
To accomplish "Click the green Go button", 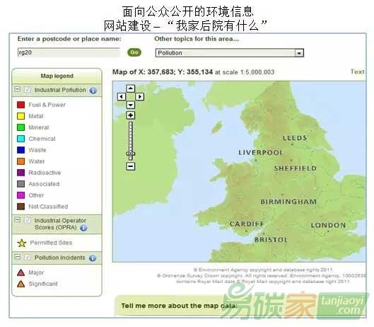I will point(134,52).
